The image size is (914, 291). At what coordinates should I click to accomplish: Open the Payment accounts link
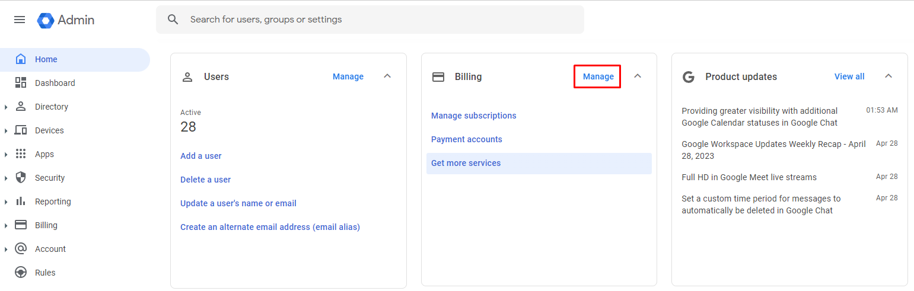pyautogui.click(x=466, y=139)
